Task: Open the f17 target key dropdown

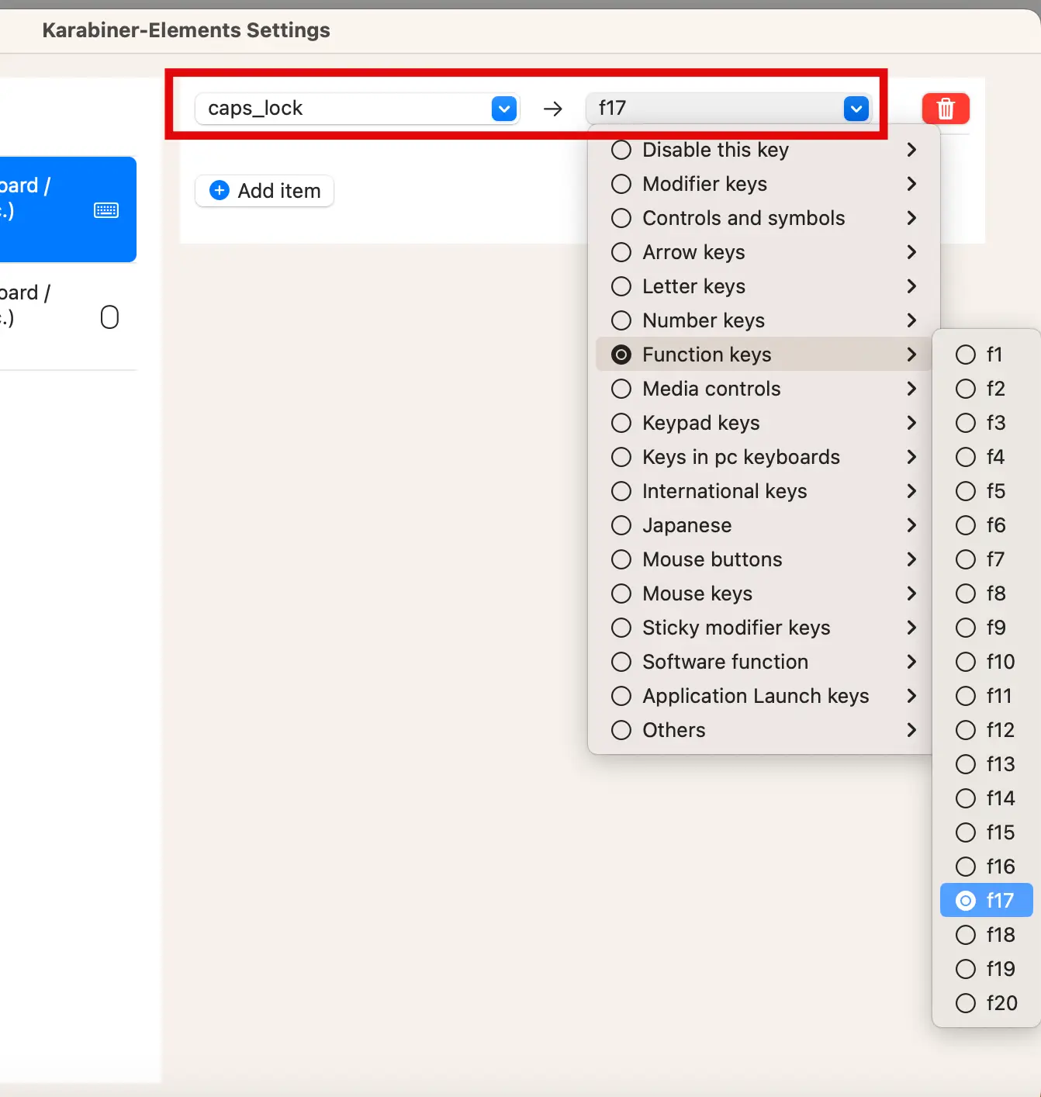Action: tap(729, 109)
